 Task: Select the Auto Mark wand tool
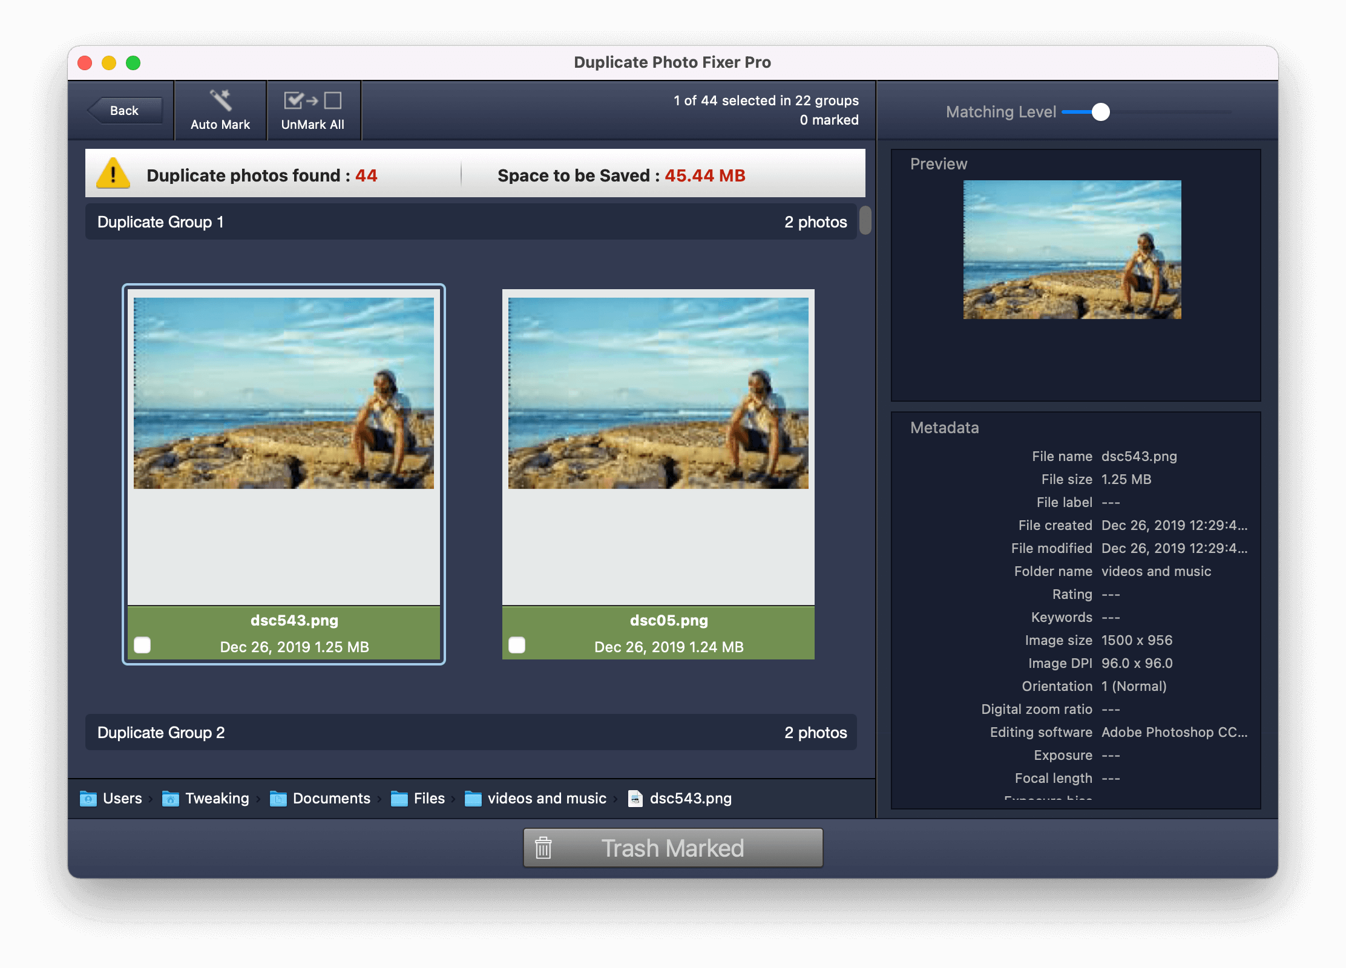pos(220,109)
